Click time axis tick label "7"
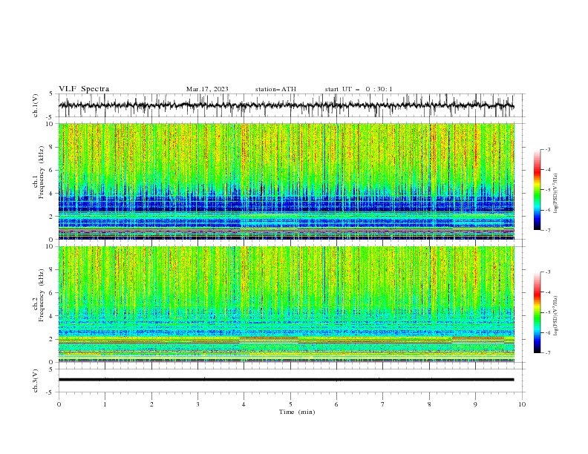The height and width of the screenshot is (454, 588). (383, 404)
